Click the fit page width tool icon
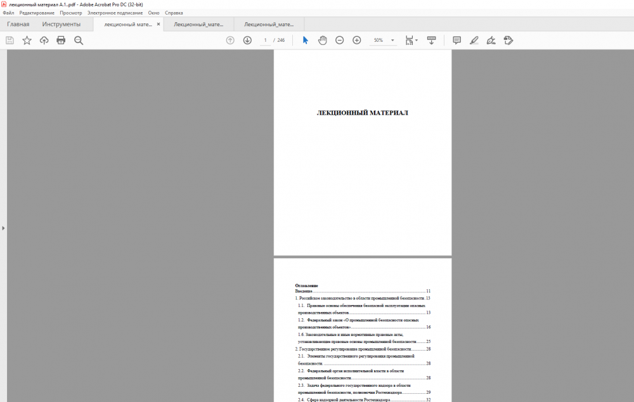Viewport: 634px width, 402px height. pos(409,41)
